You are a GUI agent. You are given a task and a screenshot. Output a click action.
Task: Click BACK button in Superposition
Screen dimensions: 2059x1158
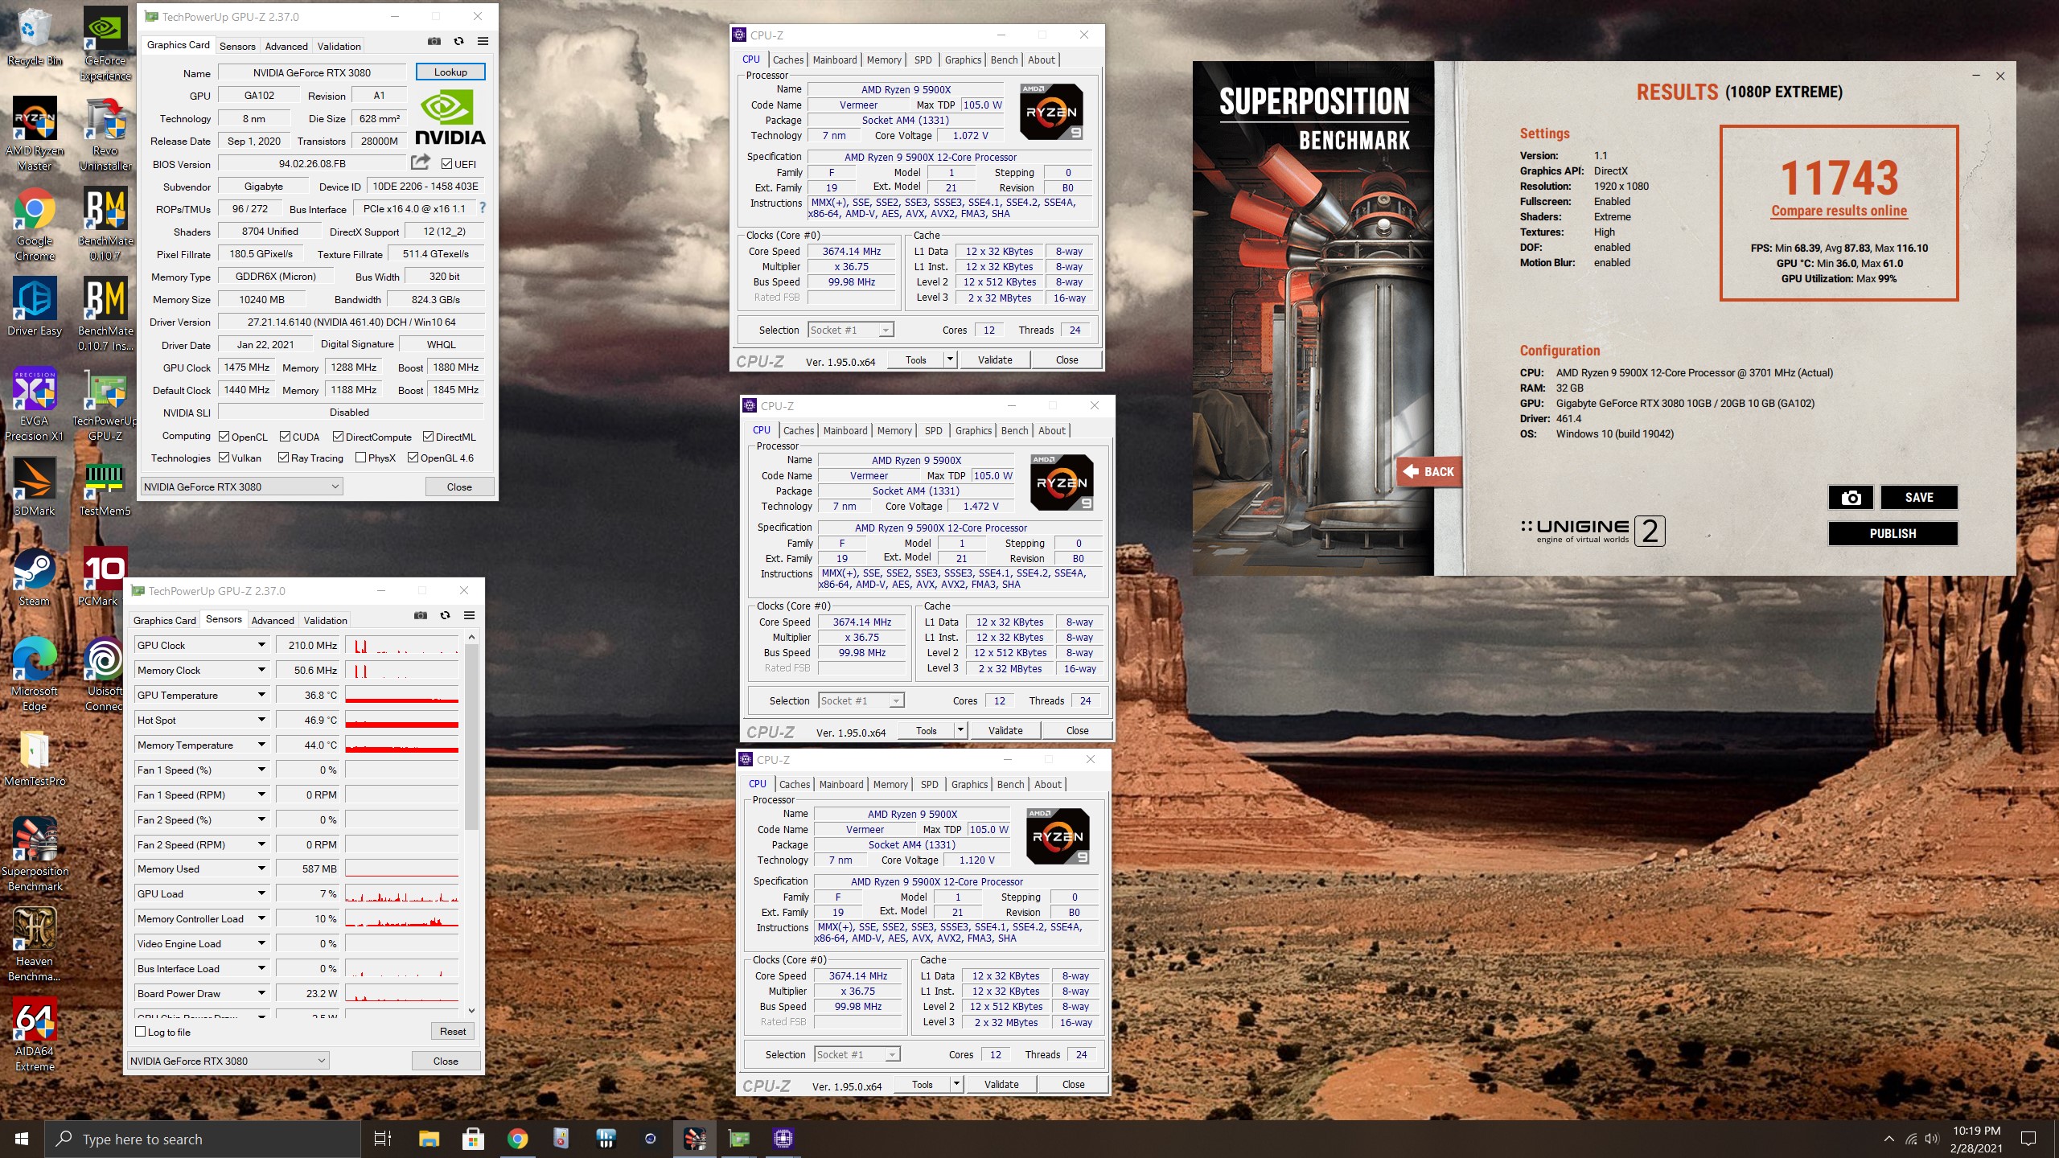click(x=1429, y=471)
